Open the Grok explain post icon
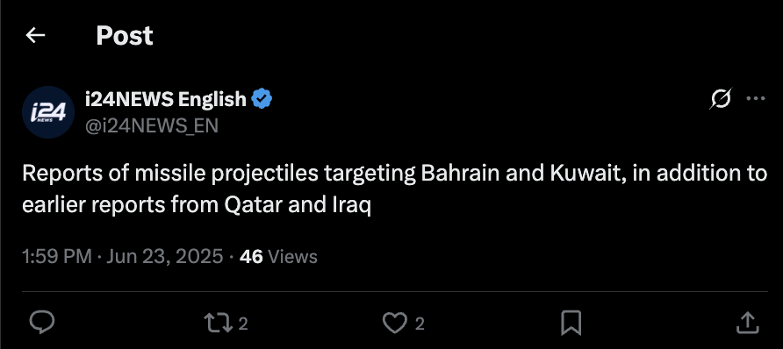The image size is (783, 349). [721, 99]
